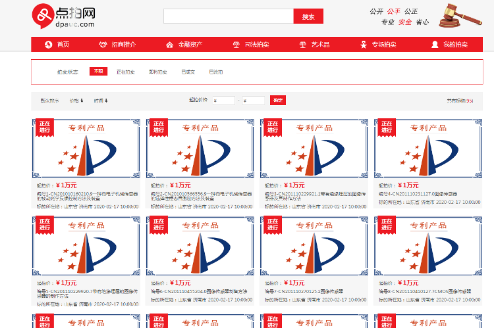Image resolution: width=494 pixels, height=328 pixels.
Task: Sort listings by 价格 with arrow
Action: (76, 101)
